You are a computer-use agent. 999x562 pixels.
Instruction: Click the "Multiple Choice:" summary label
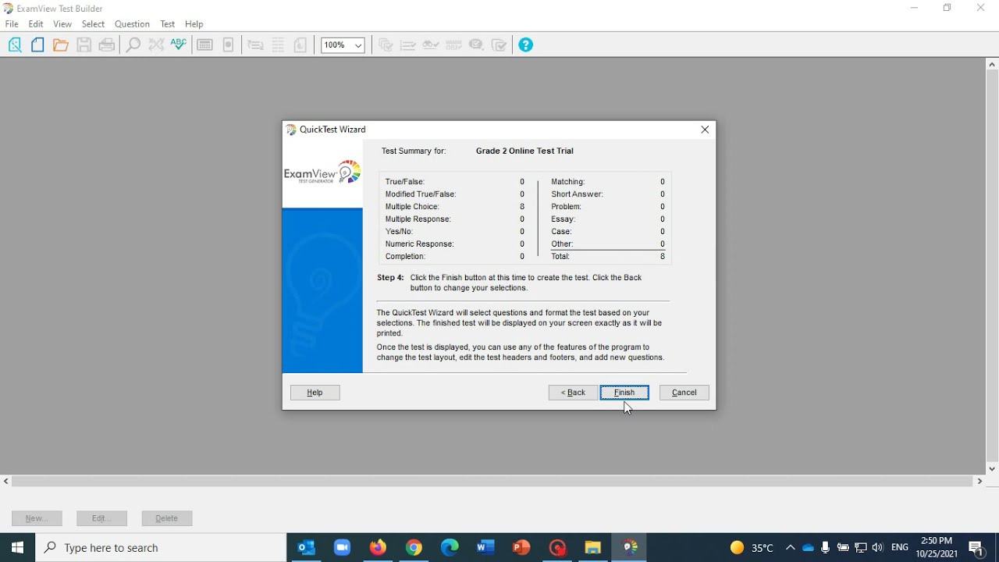tap(412, 207)
